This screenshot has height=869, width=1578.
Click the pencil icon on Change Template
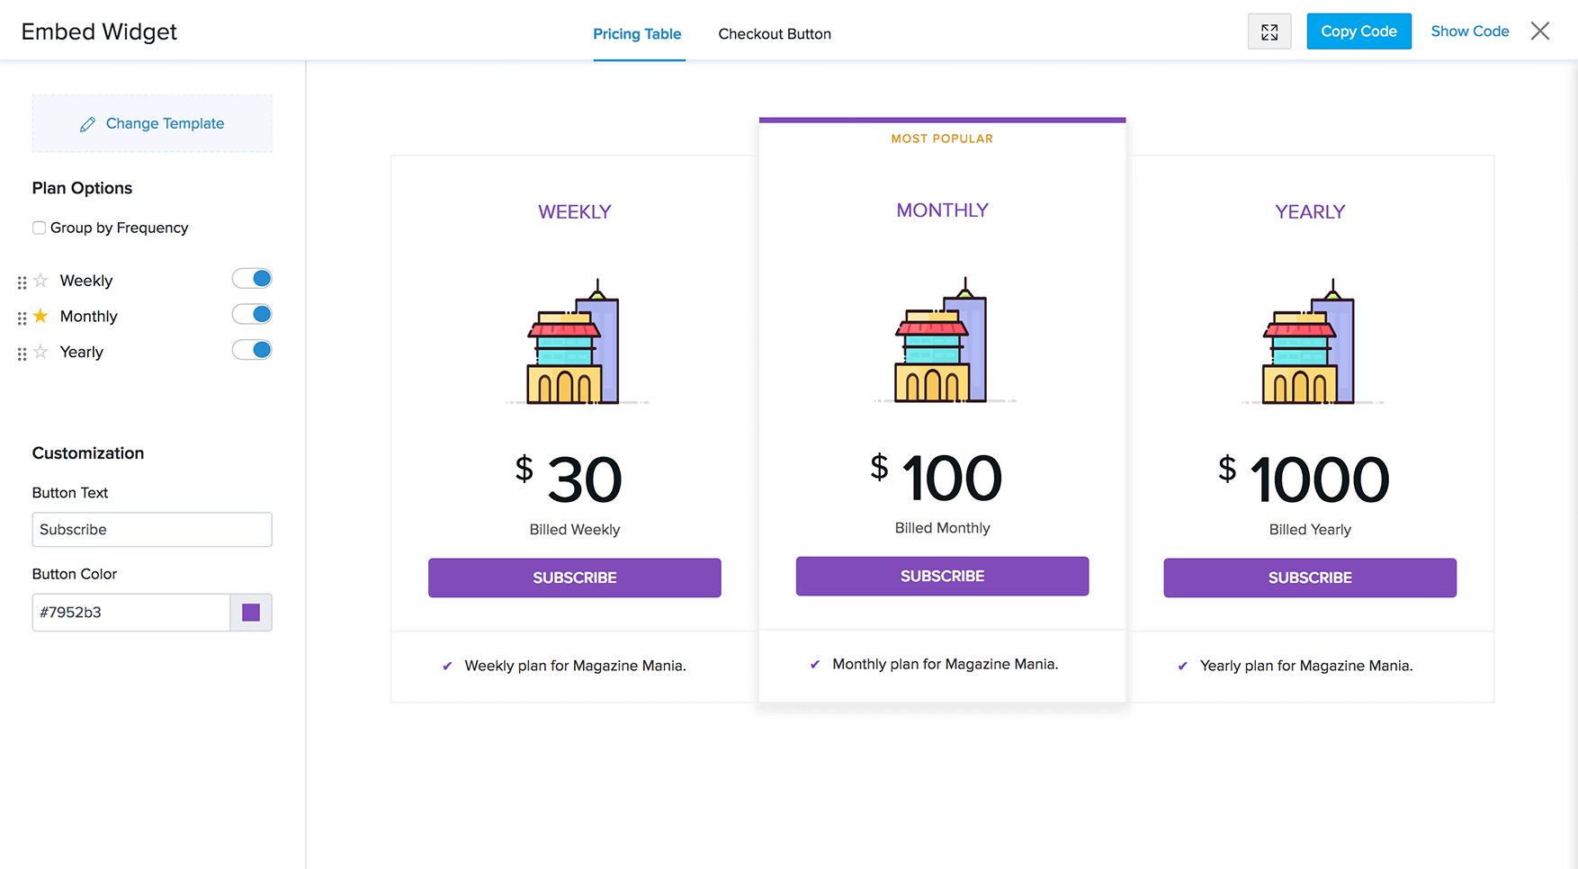pos(87,123)
